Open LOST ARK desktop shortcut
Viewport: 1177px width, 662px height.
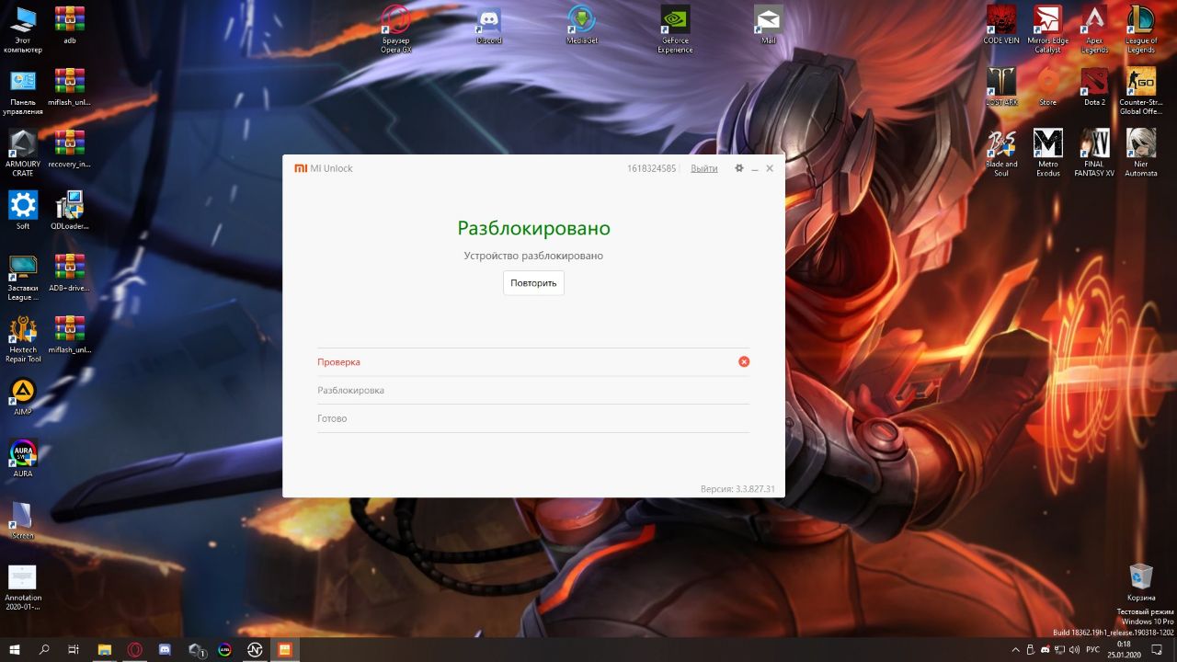[x=1000, y=87]
